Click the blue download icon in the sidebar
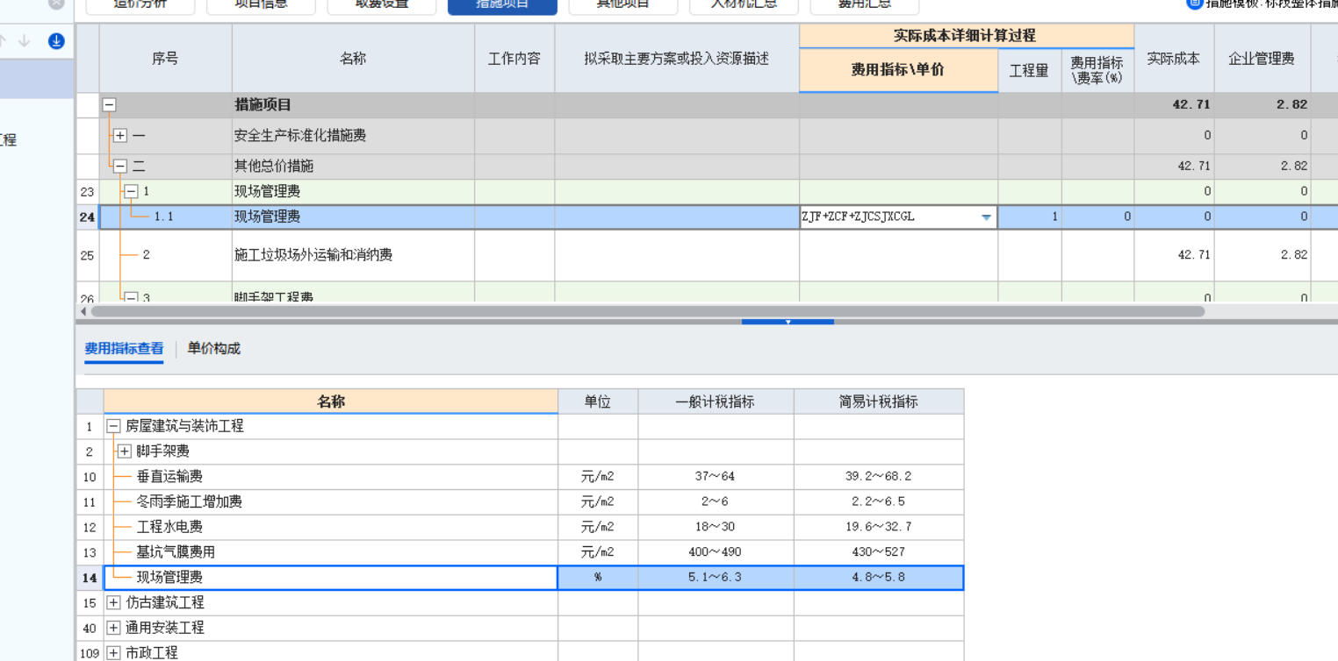This screenshot has width=1338, height=661. pos(55,40)
